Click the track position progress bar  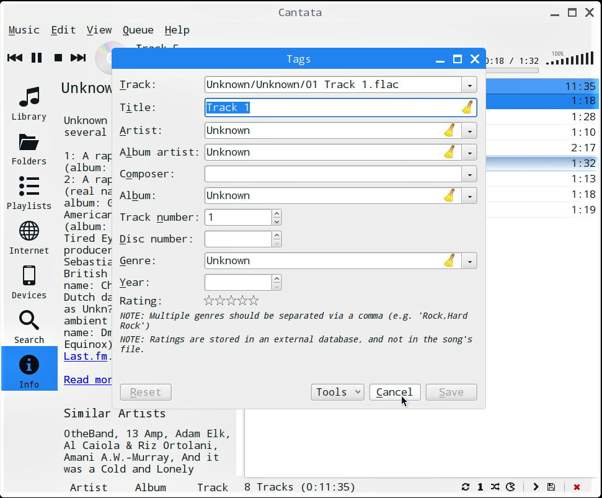point(512,71)
